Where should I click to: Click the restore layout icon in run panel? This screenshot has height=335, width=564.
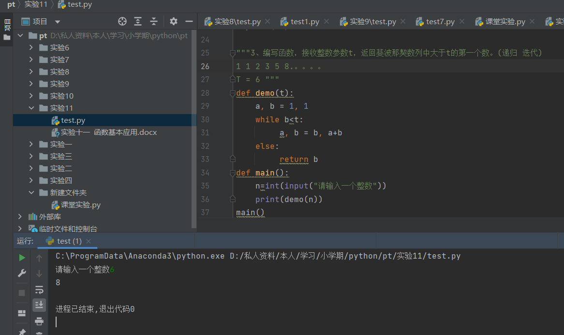pos(22,313)
